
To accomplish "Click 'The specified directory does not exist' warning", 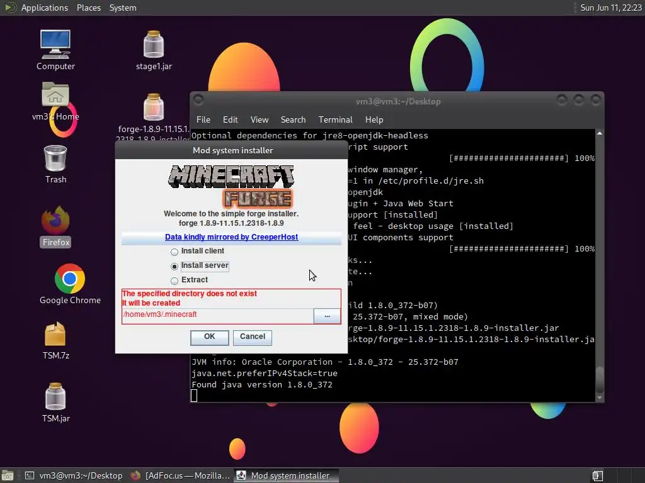I will click(189, 294).
